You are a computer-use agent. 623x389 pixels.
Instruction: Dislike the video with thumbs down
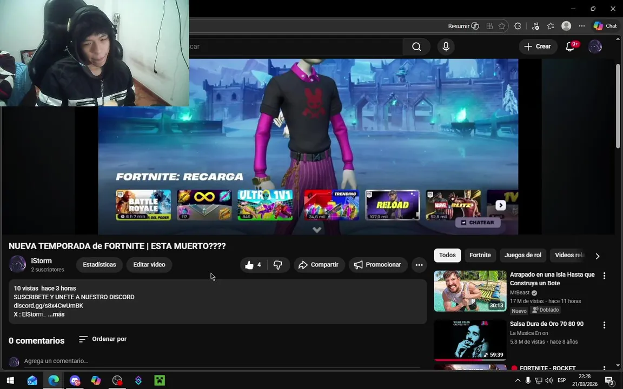pyautogui.click(x=278, y=265)
